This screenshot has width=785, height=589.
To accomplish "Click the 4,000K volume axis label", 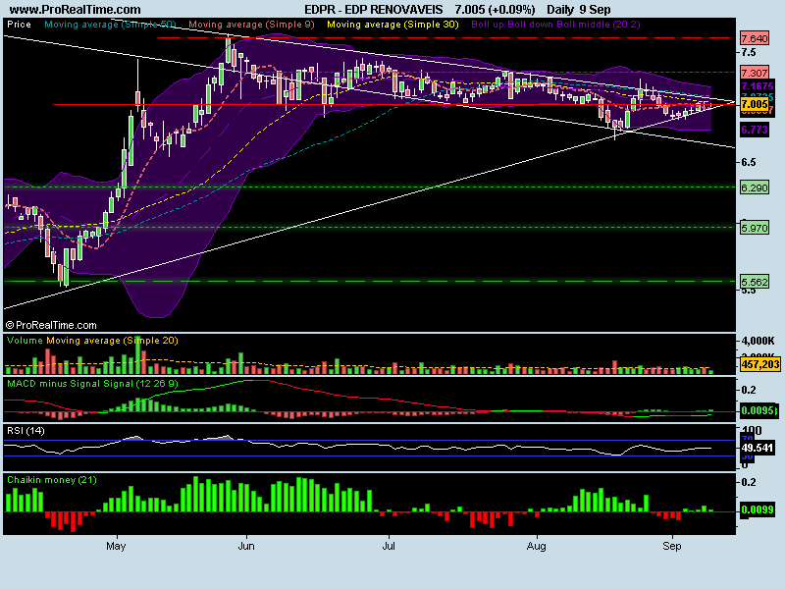I will [x=758, y=341].
